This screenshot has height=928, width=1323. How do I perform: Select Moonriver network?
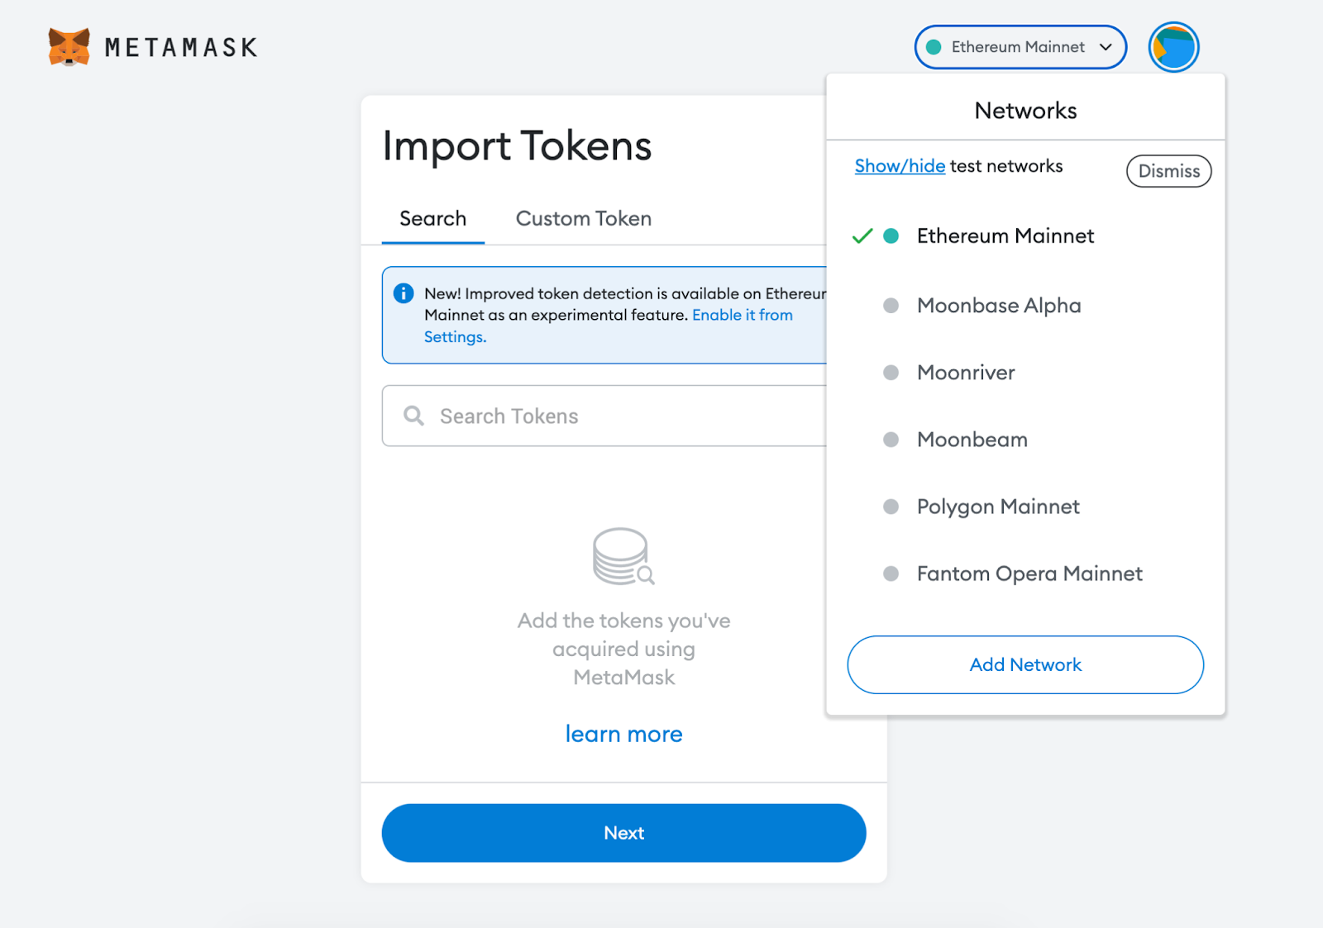[1025, 373]
